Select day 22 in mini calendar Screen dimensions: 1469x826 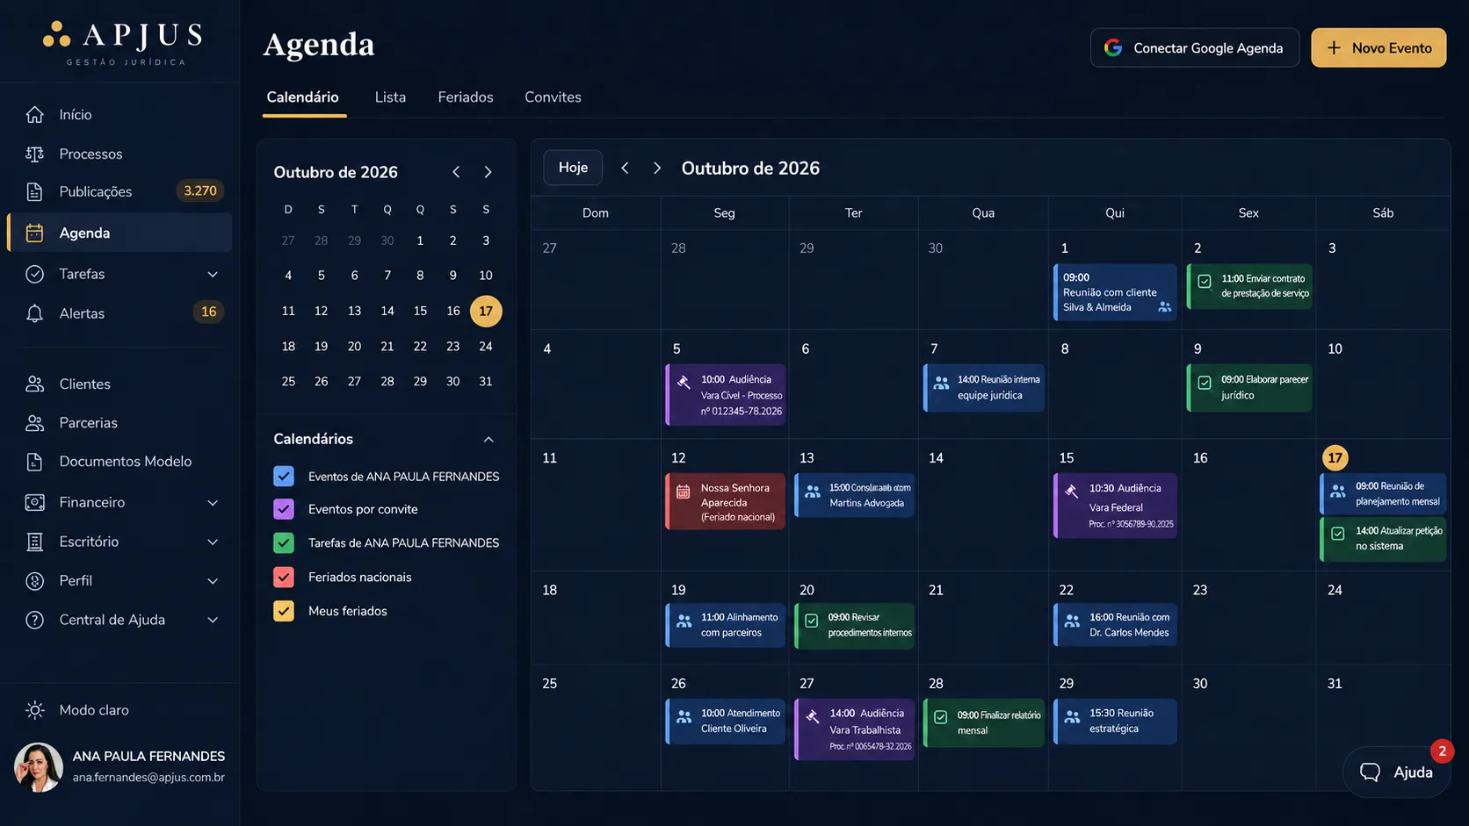[x=420, y=346]
